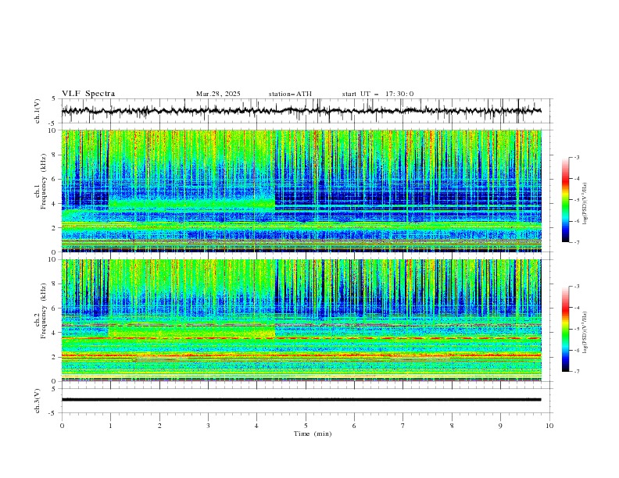Click the time axis tick label '10'
619x478 pixels.
point(549,426)
